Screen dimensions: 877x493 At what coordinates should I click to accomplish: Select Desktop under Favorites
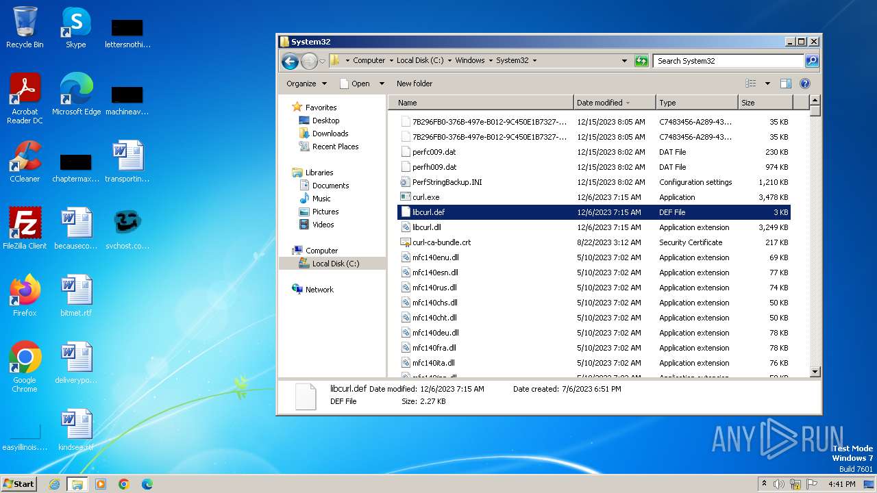click(325, 121)
